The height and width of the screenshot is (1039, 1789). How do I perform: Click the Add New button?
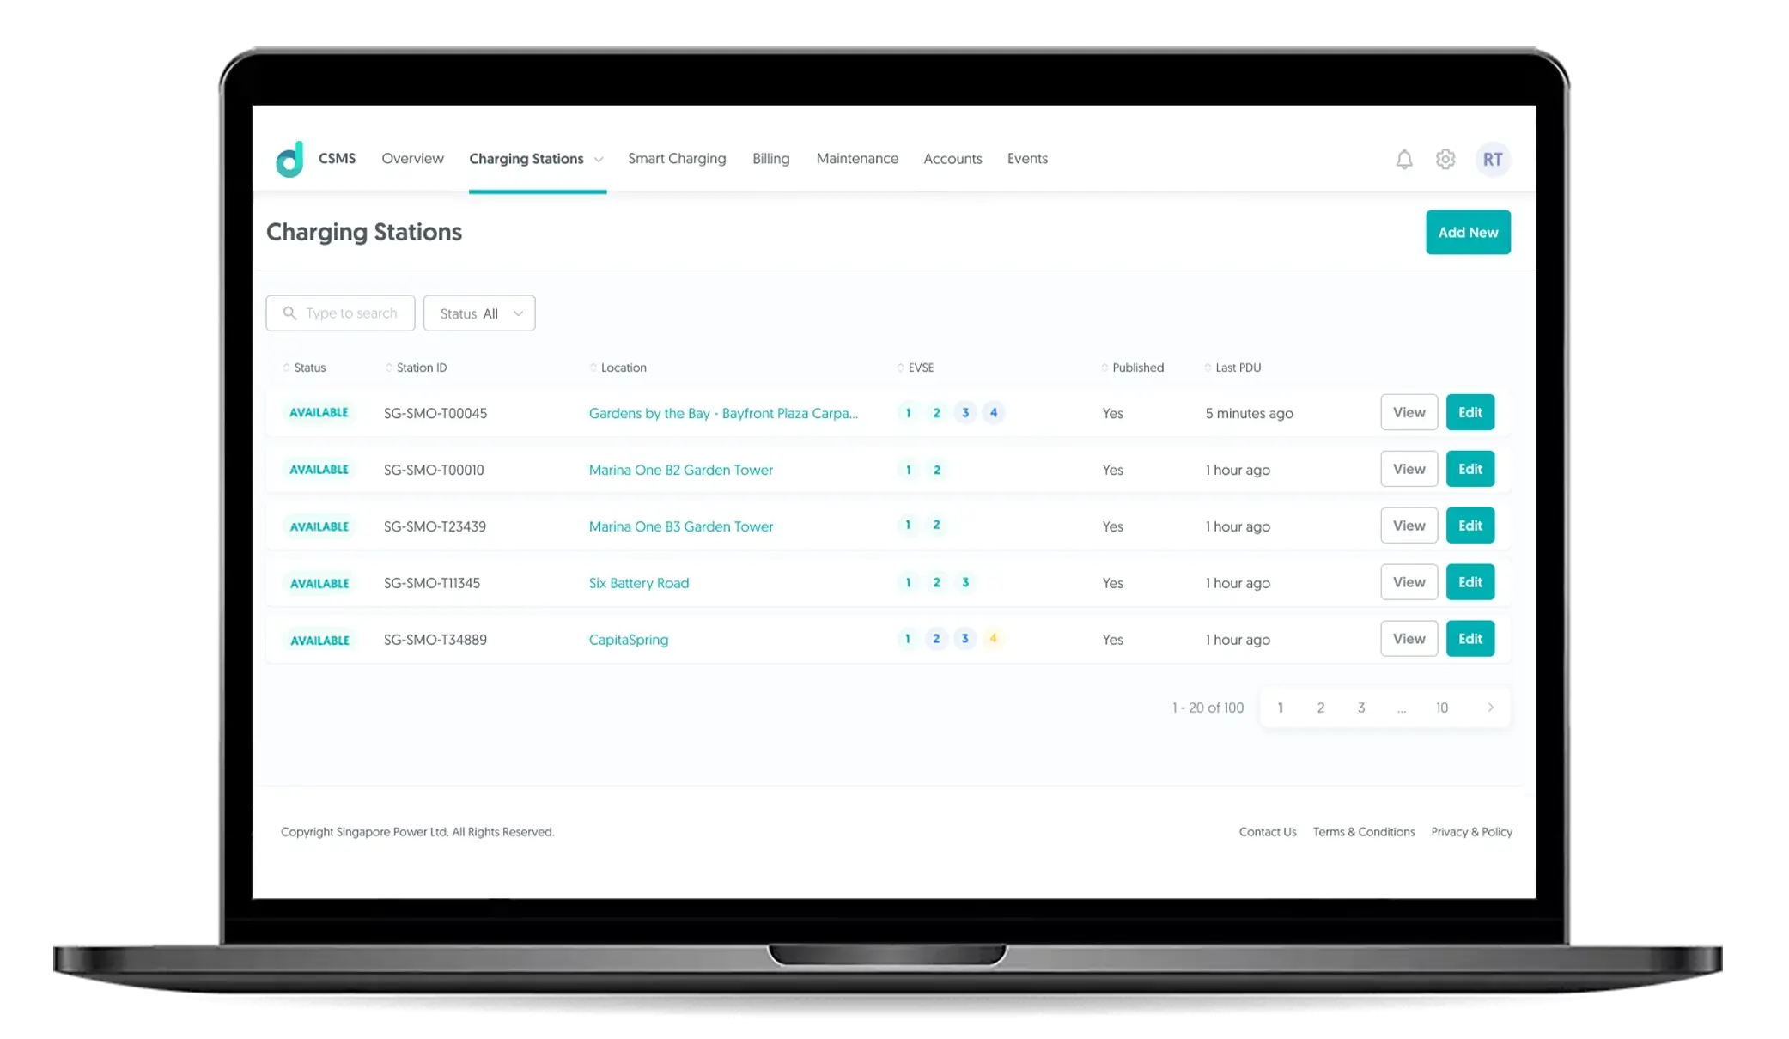click(1468, 232)
